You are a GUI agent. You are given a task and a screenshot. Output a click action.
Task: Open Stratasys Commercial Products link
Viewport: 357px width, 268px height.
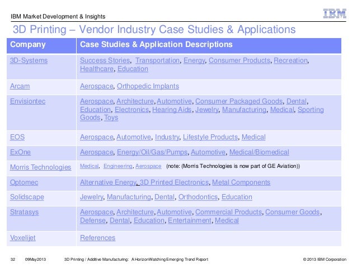[x=229, y=212]
